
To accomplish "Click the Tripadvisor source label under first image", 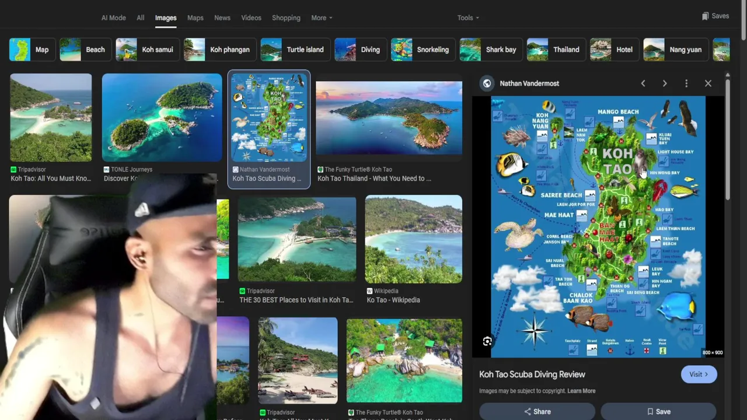I will pyautogui.click(x=32, y=169).
